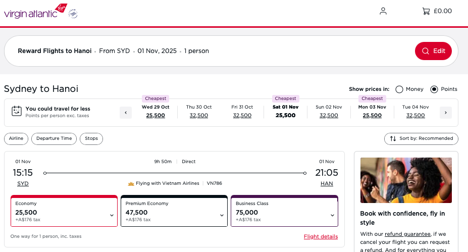Click One way for 1 person, inc. taxes note
The height and width of the screenshot is (252, 468).
[x=46, y=236]
